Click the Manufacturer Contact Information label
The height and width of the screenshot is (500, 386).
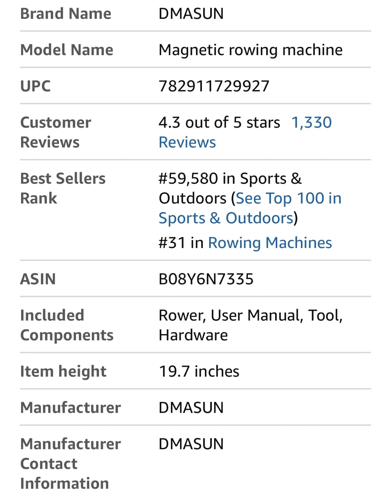point(70,464)
